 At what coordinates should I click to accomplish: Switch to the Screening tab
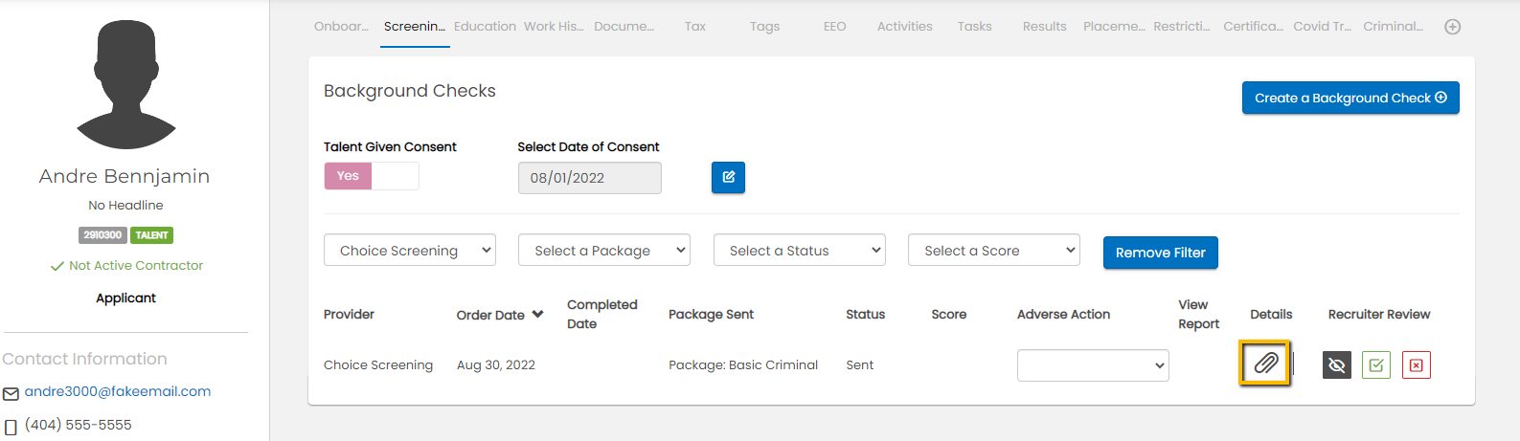coord(415,27)
